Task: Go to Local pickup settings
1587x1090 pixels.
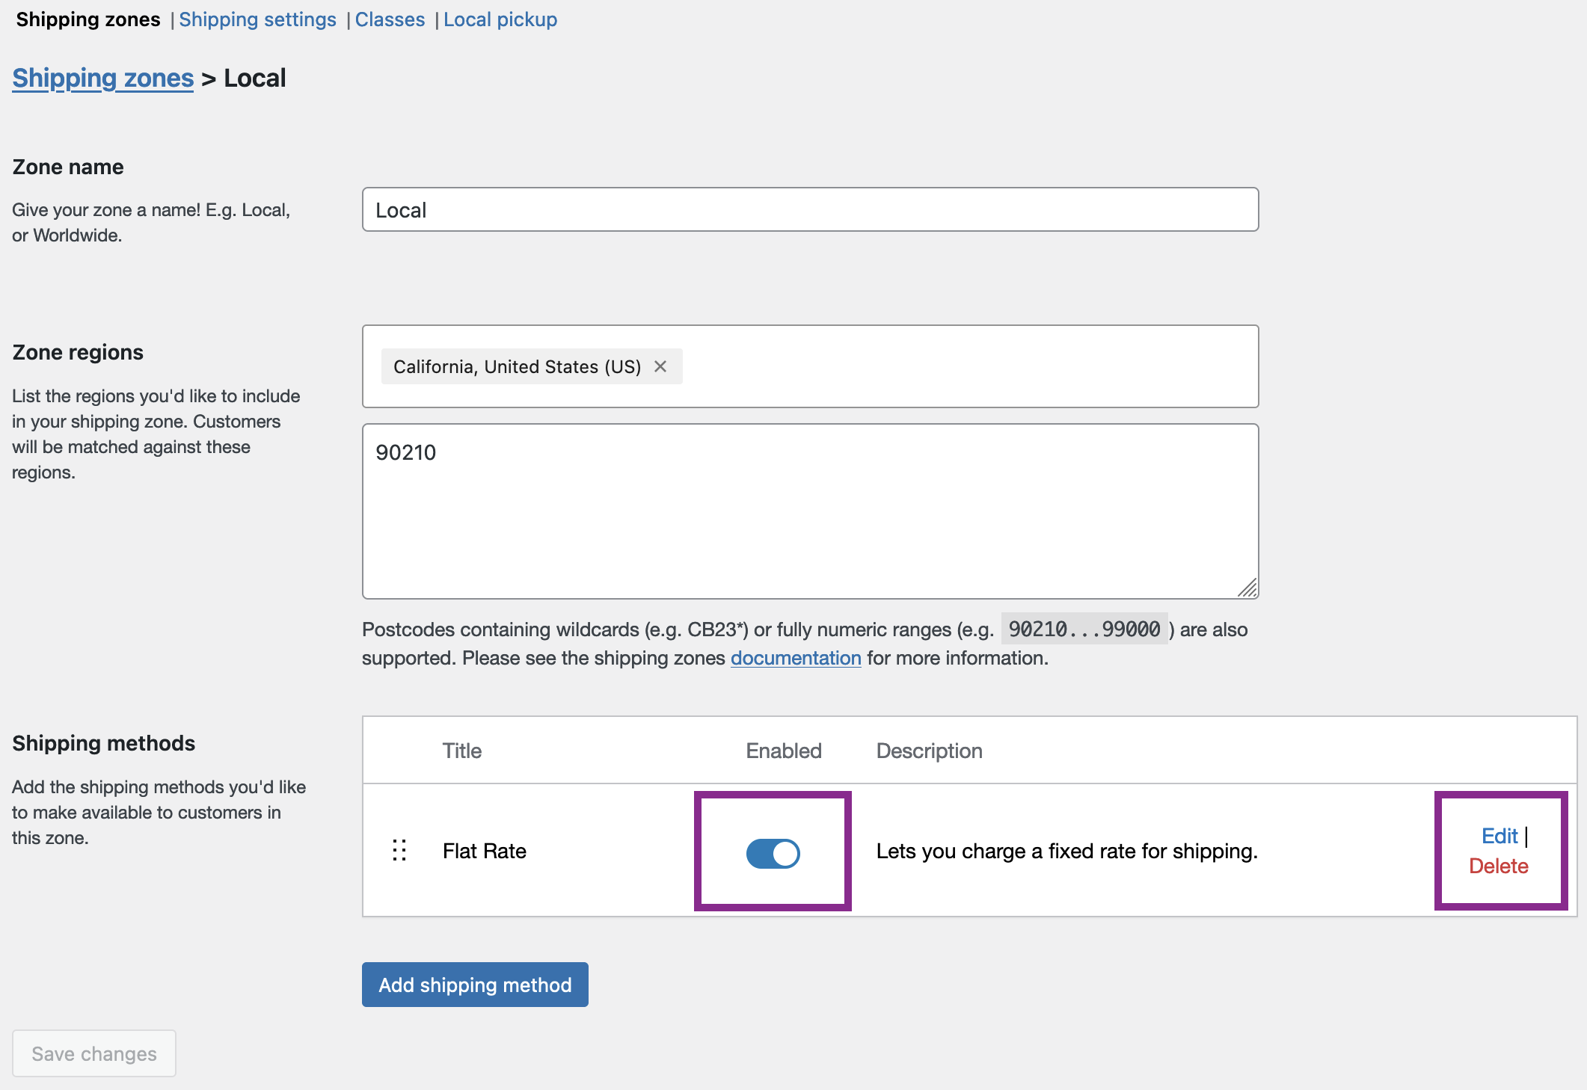Action: [500, 19]
